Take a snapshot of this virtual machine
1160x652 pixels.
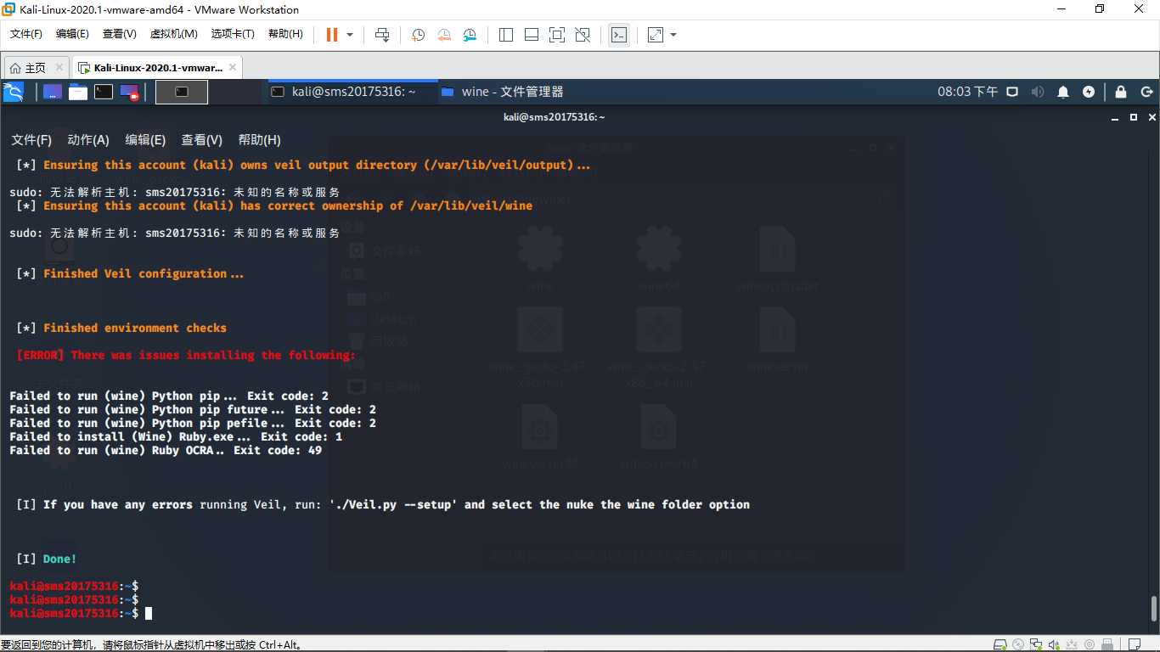(x=418, y=35)
